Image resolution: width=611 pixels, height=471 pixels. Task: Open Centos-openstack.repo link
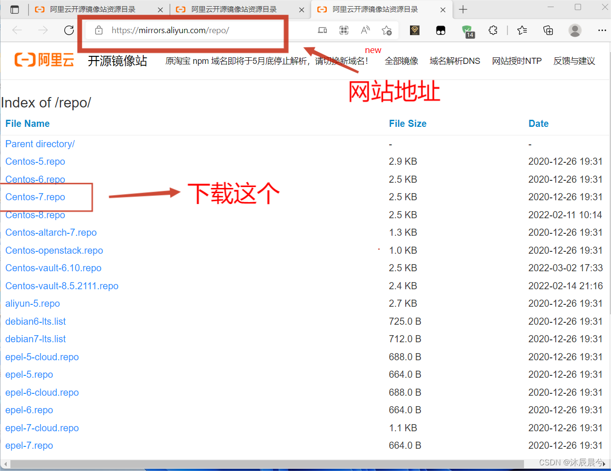54,250
